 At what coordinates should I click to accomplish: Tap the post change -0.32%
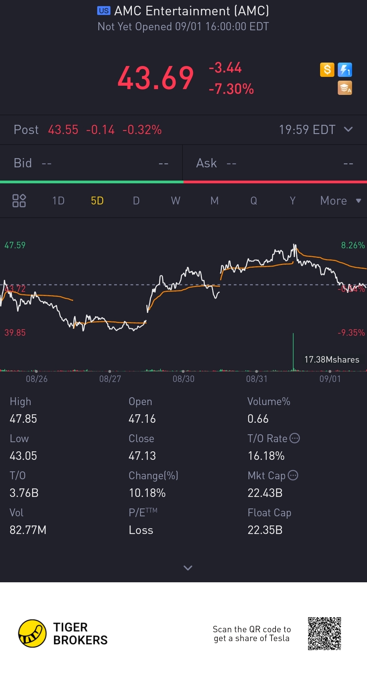tap(142, 130)
